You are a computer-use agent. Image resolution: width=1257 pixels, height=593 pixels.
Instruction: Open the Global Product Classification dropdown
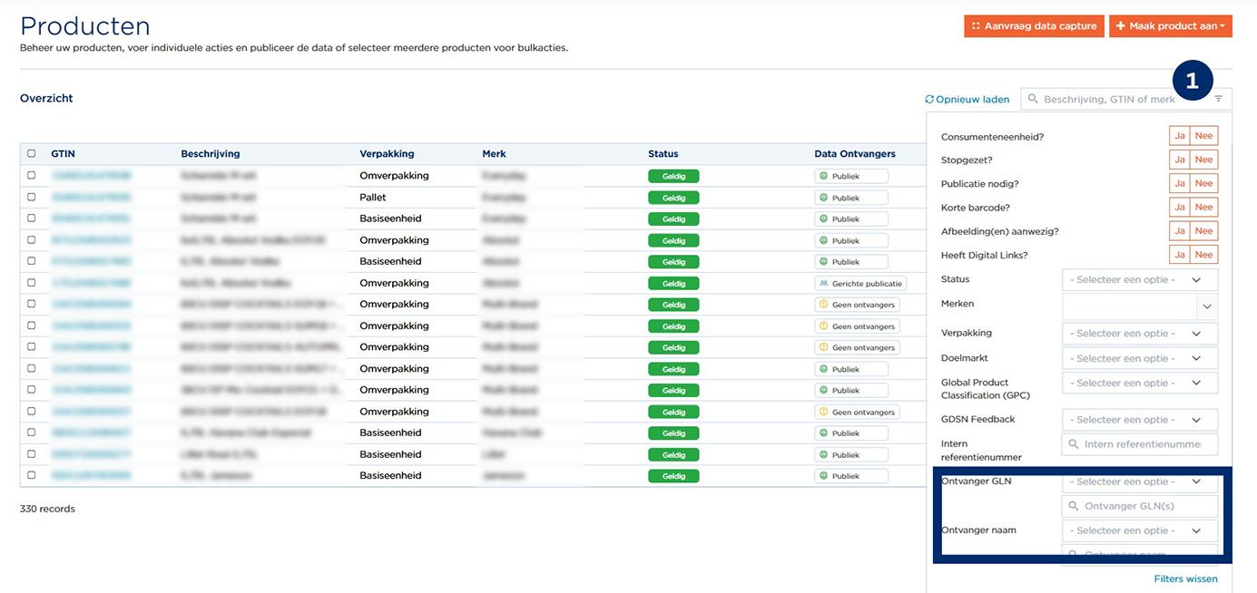[1140, 384]
